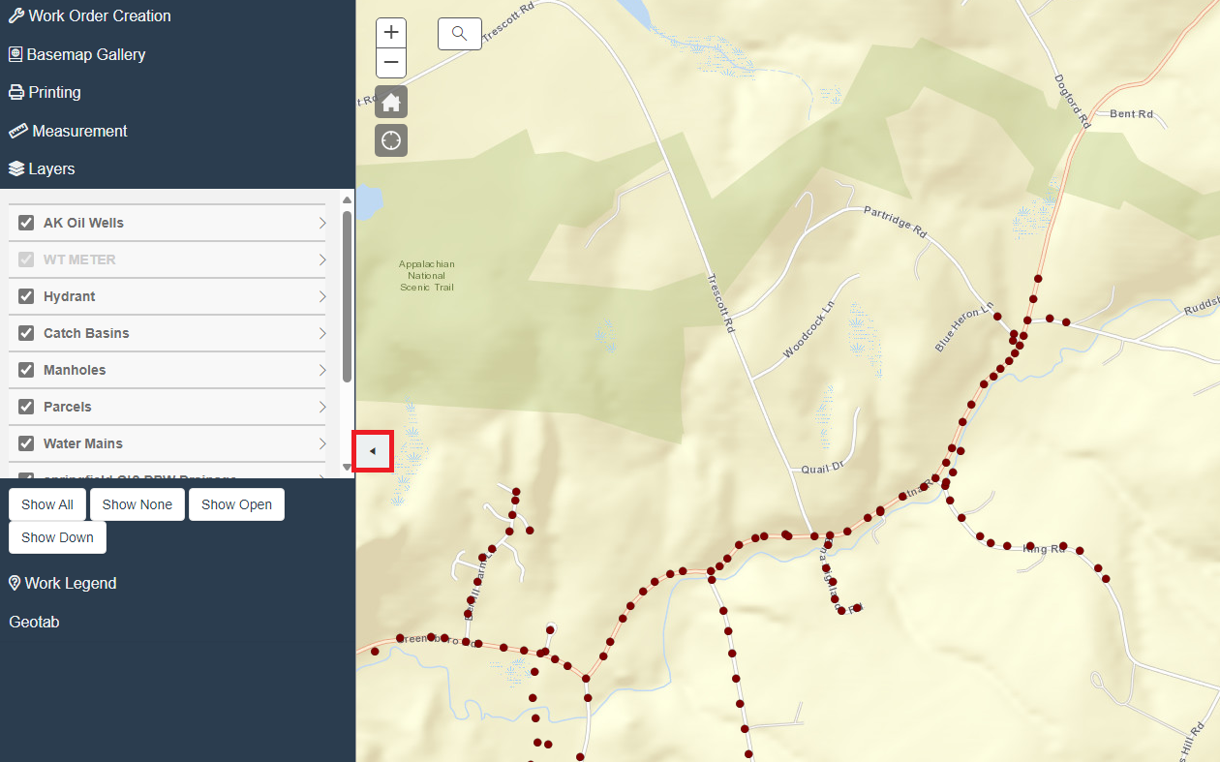Click the locate my position button
The width and height of the screenshot is (1220, 762).
(391, 140)
